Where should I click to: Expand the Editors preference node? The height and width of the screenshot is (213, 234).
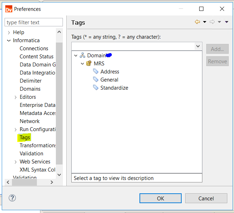tap(15, 97)
